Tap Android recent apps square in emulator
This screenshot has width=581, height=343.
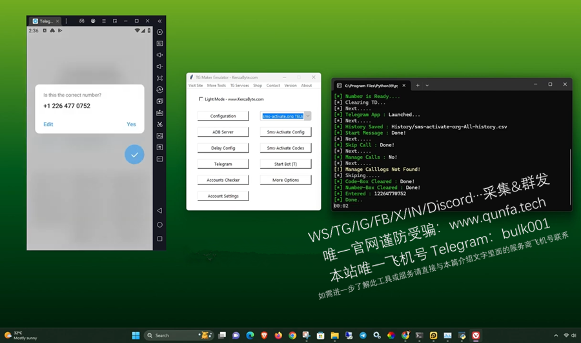point(159,239)
